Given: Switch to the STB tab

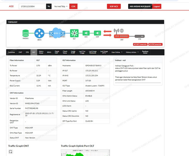Looking at the screenshot, I should coord(27,52).
